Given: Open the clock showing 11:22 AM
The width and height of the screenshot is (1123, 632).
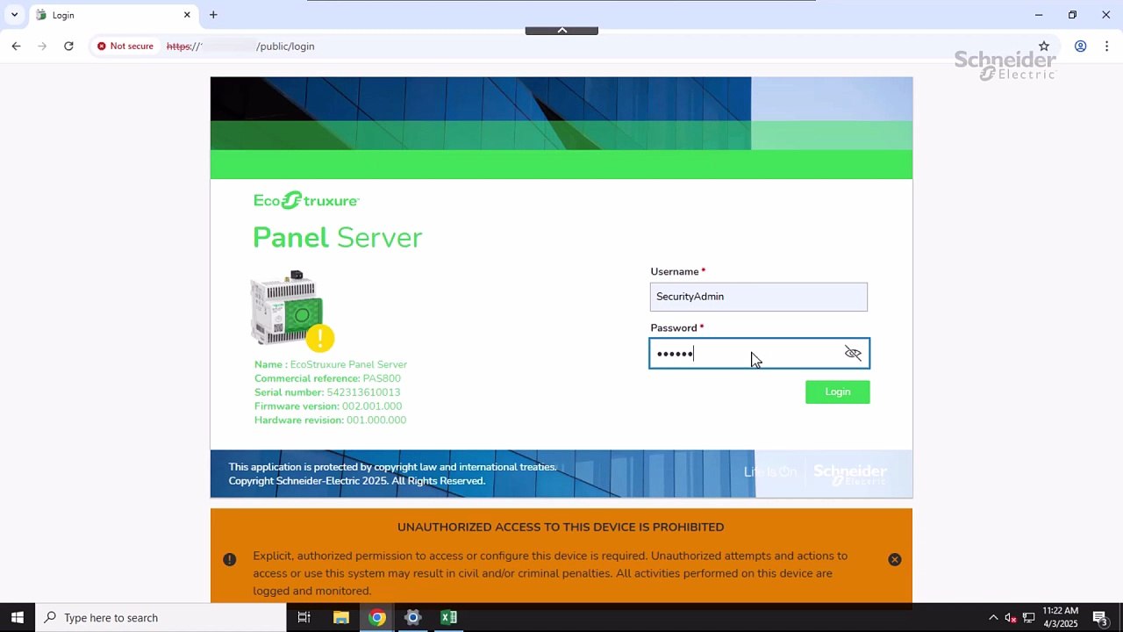Looking at the screenshot, I should [1060, 617].
